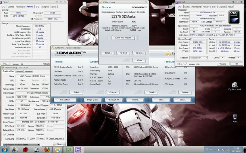
Task: Switch to SPD tab in left CPU-Z
Action: tap(38, 7)
